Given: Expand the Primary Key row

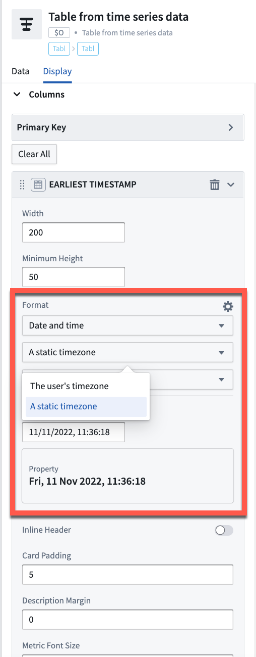Looking at the screenshot, I should click(231, 127).
